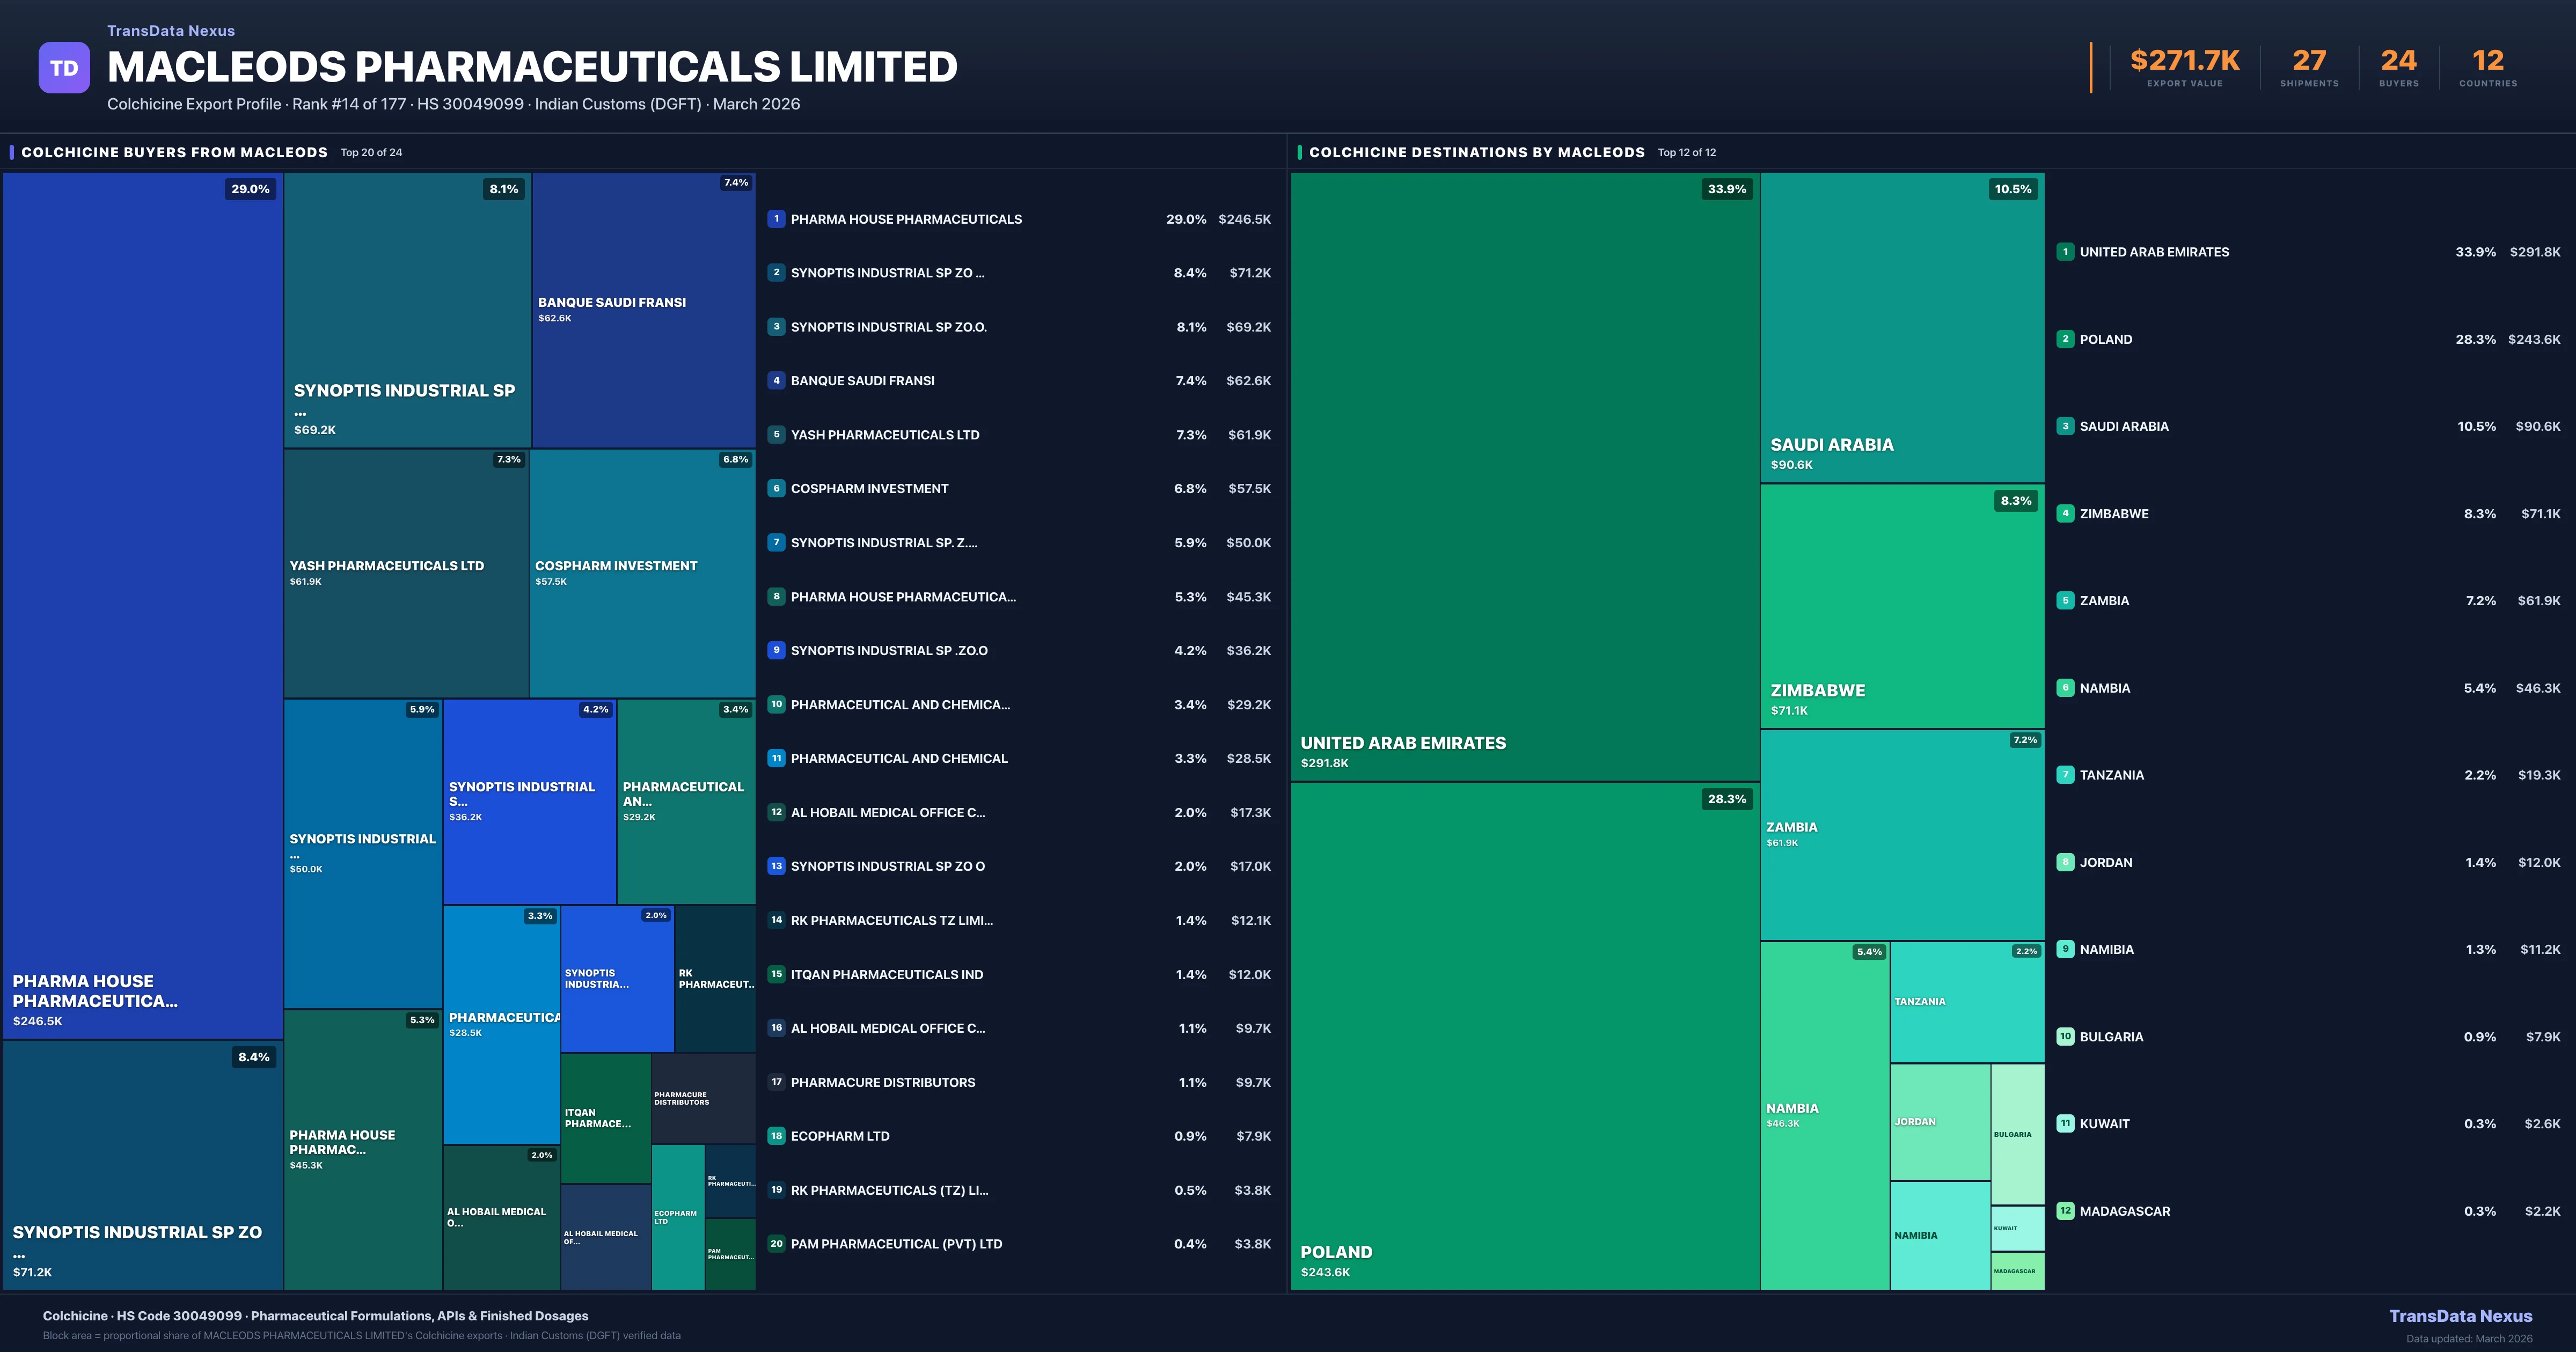
Task: Click rank badge 18 beside Ecopharm Ltd
Action: point(776,1136)
